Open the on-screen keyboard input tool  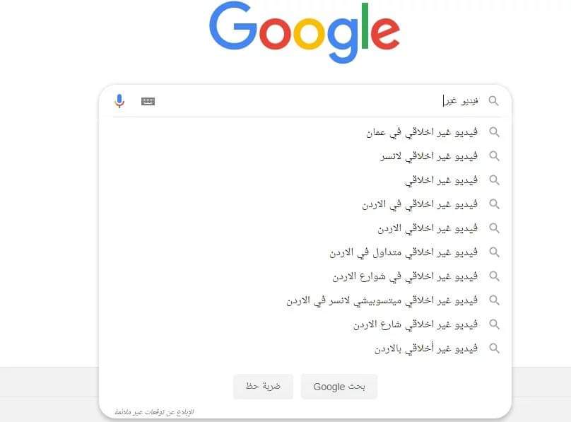point(148,101)
